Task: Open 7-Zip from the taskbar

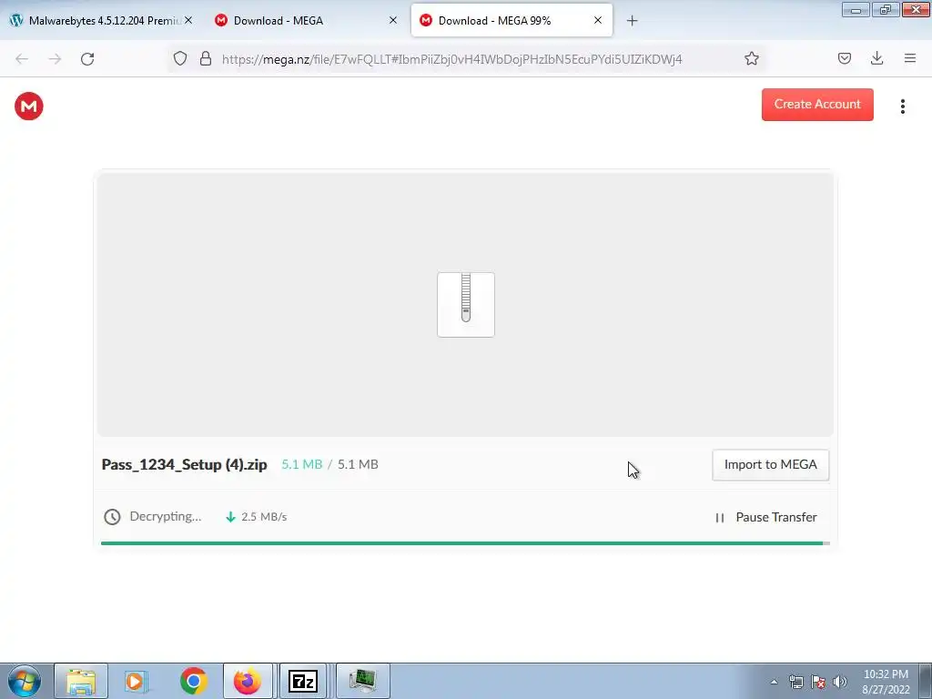Action: (302, 681)
